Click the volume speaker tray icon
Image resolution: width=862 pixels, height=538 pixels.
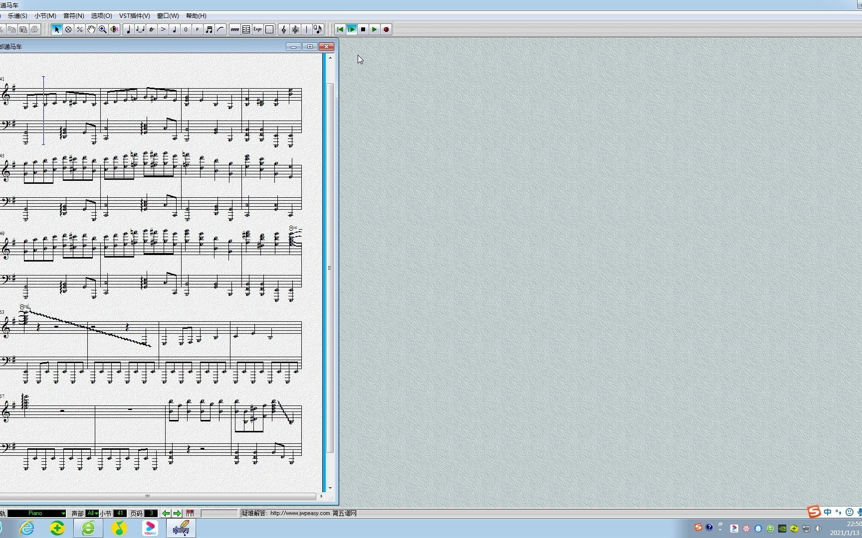point(818,529)
